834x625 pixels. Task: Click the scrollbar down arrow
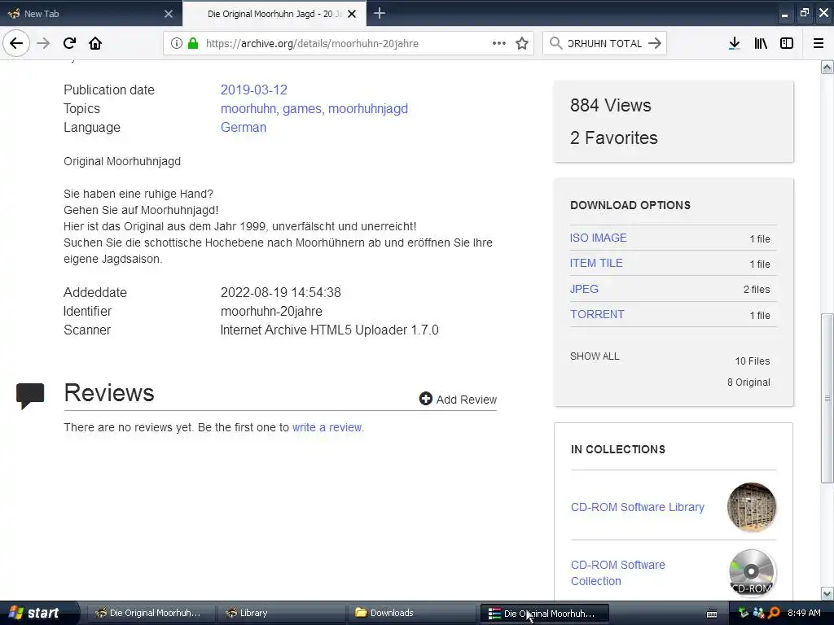827,593
